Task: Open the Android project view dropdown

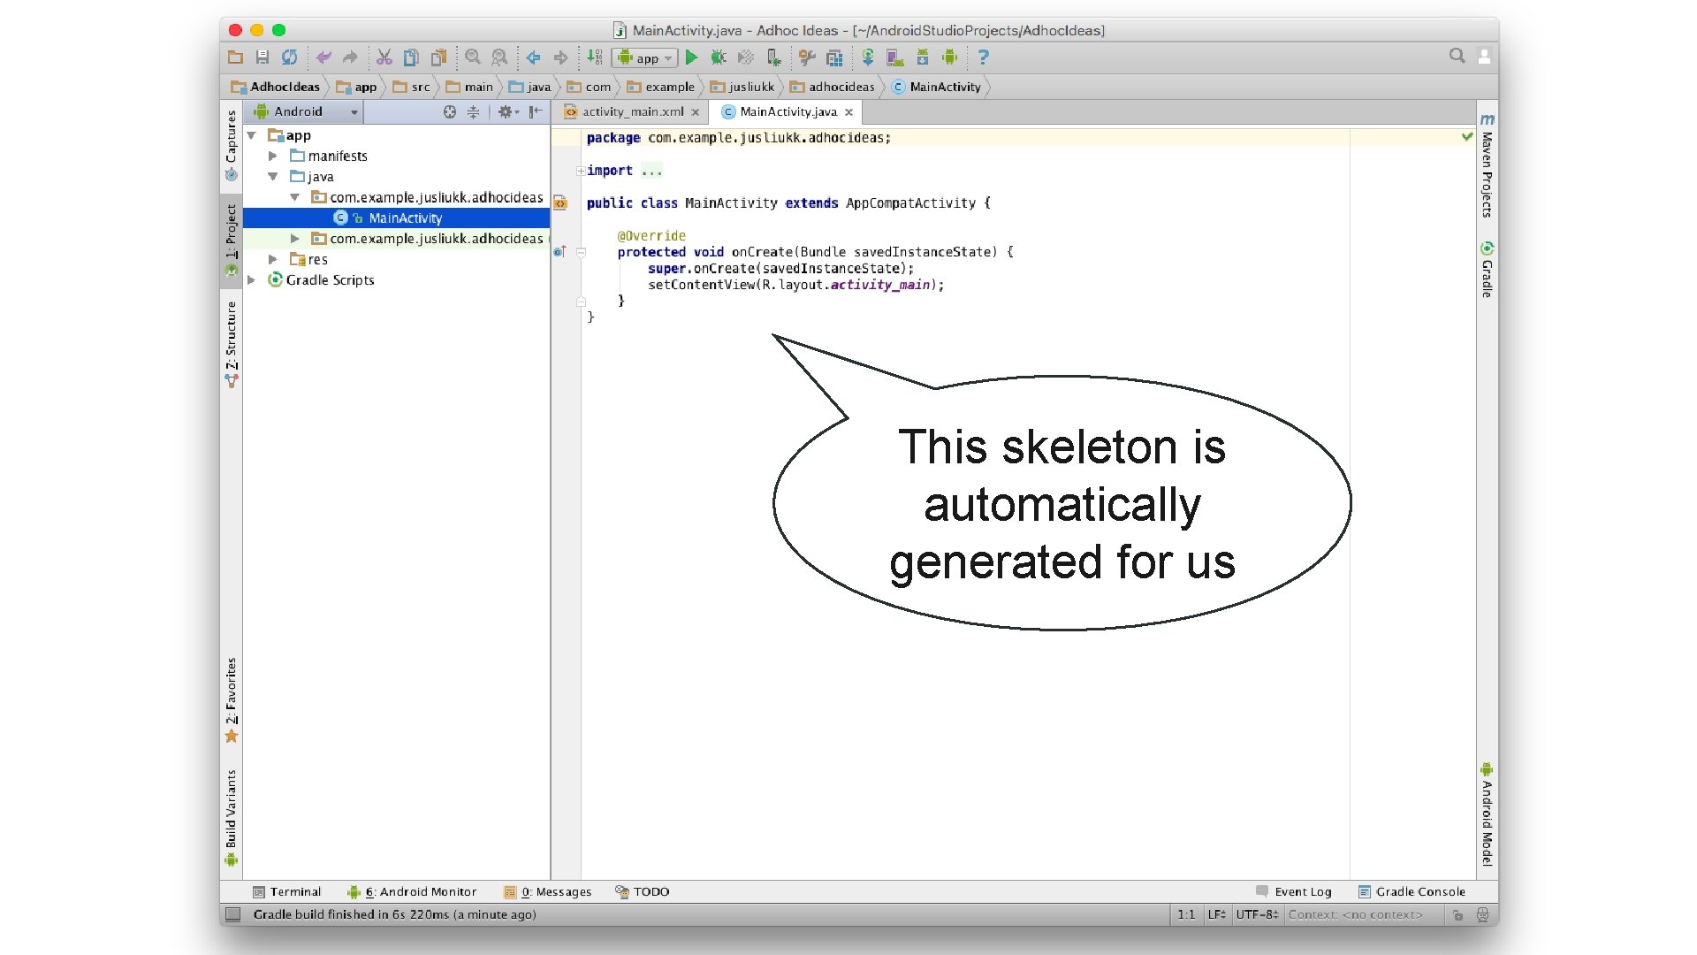Action: (306, 111)
